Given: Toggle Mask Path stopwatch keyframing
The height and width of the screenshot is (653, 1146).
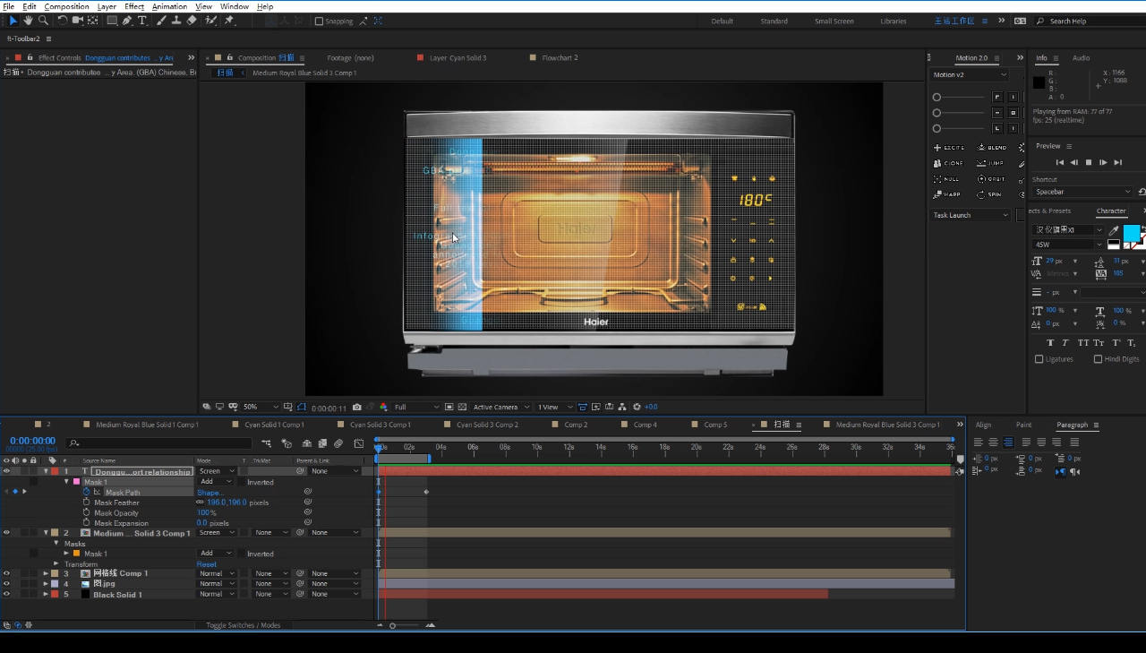Looking at the screenshot, I should click(x=87, y=492).
